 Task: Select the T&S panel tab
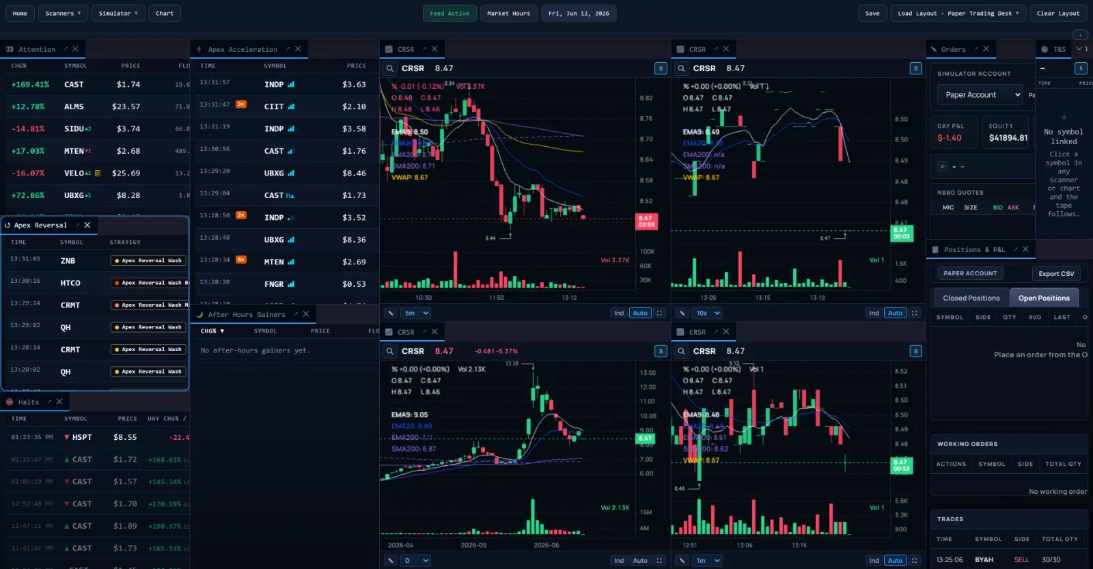pos(1053,49)
